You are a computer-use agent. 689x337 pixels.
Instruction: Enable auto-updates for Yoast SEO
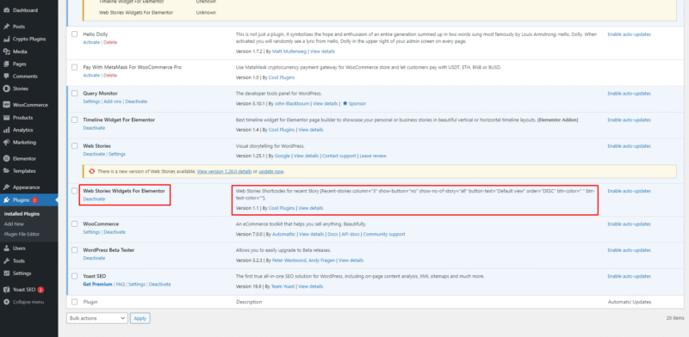pyautogui.click(x=630, y=276)
